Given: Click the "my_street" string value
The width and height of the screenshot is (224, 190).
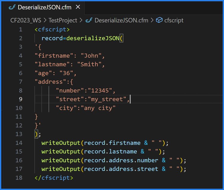Looking at the screenshot, I should pos(107,99).
